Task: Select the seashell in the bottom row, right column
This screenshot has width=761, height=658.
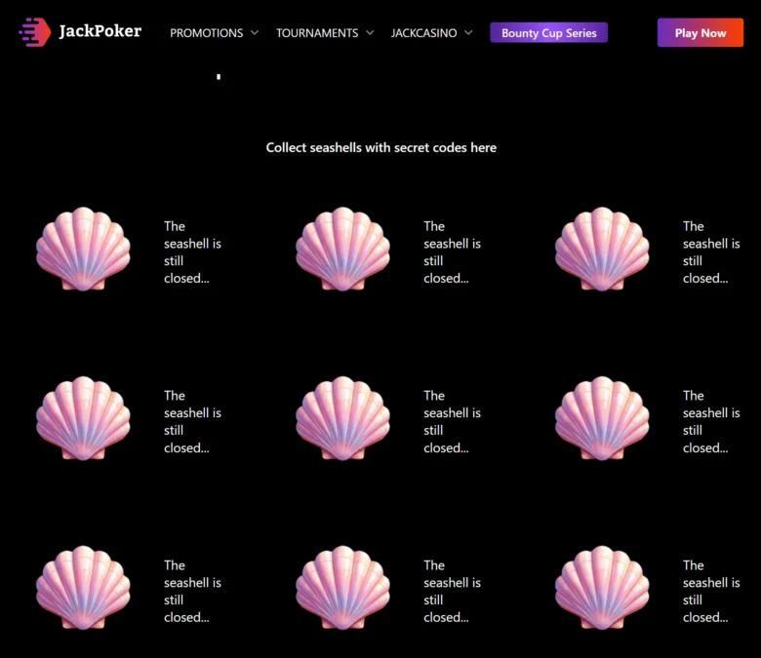Action: coord(602,588)
